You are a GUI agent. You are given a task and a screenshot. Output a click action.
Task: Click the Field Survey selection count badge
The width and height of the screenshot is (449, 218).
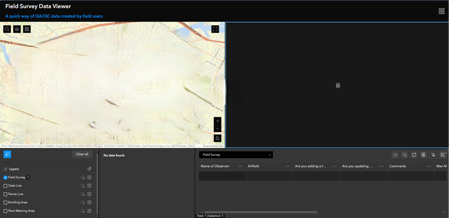click(28, 178)
